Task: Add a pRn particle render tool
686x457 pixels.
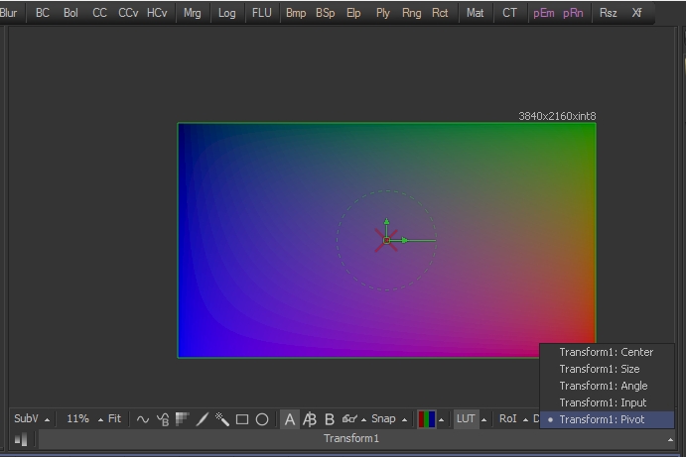Action: [x=573, y=13]
